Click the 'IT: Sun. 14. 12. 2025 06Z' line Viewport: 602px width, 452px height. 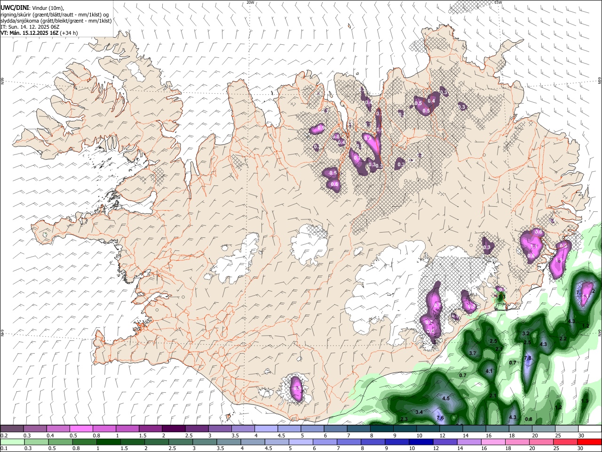(30, 27)
